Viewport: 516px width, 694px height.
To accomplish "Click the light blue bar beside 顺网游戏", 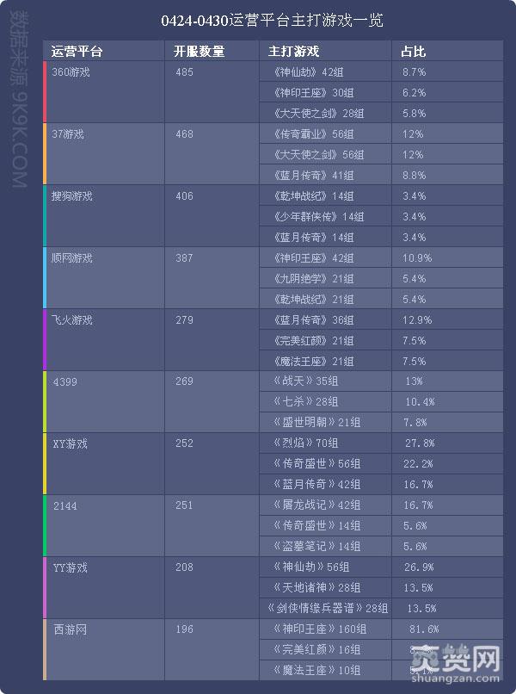I will pyautogui.click(x=45, y=278).
